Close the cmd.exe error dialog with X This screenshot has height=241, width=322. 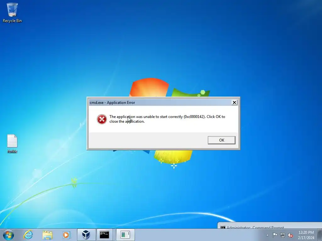coord(234,103)
